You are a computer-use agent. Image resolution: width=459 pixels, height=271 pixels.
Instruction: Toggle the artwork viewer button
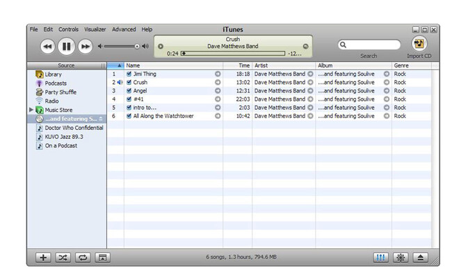[102, 258]
